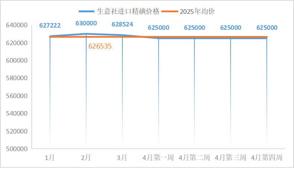Select the 625000 label above 4月第四周
294x173 pixels.
[267, 28]
